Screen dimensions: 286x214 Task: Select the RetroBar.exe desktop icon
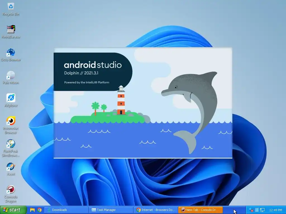click(11, 32)
